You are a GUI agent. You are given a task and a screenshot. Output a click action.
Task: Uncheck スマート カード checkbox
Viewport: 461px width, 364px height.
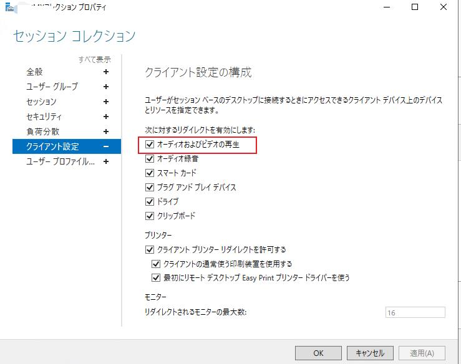click(x=150, y=173)
